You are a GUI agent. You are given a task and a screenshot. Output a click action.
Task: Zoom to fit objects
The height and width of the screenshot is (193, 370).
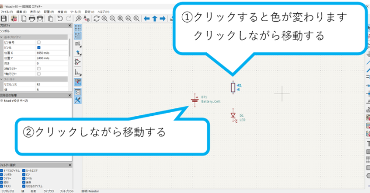(129, 19)
